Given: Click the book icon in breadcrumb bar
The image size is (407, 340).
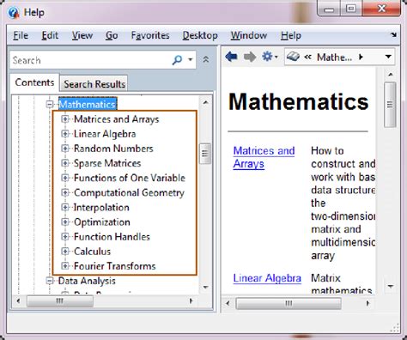Looking at the screenshot, I should click(293, 57).
